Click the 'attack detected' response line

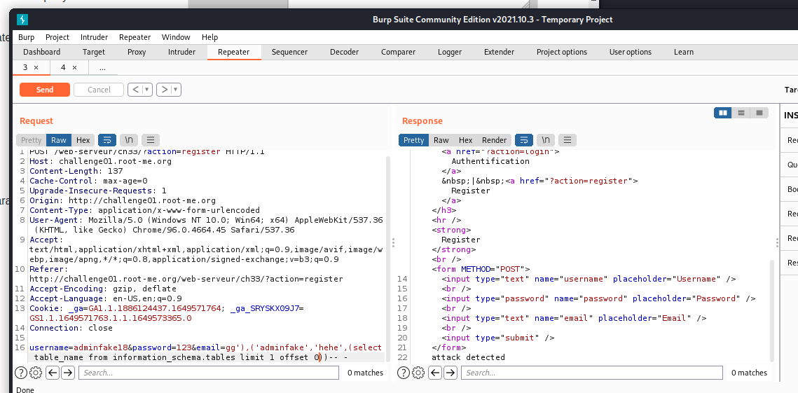click(x=468, y=357)
